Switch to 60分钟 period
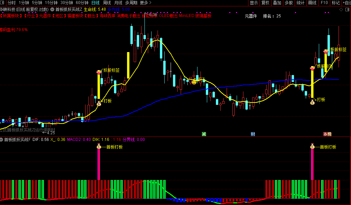The height and width of the screenshot is (205, 351). [82, 3]
